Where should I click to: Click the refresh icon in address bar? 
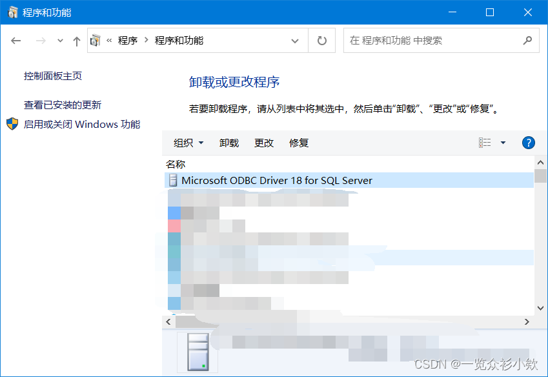[x=321, y=40]
